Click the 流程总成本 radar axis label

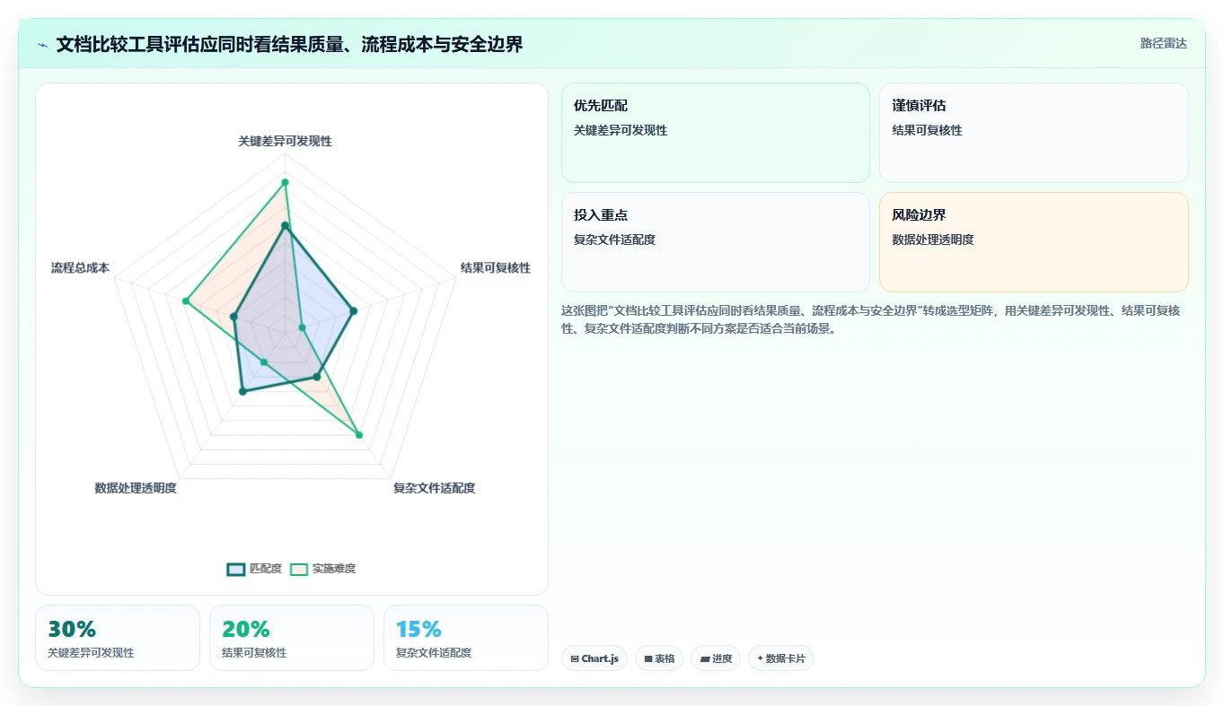click(80, 268)
